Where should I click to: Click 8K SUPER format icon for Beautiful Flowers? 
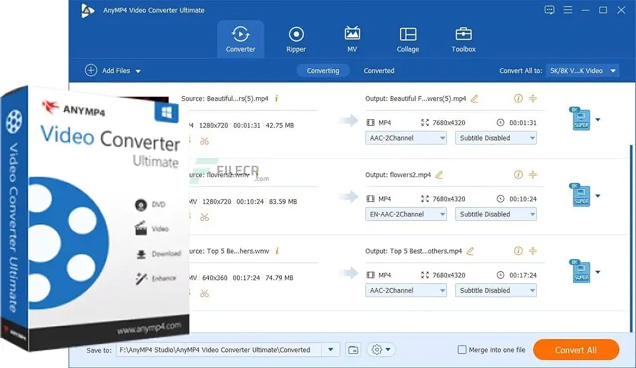pyautogui.click(x=580, y=119)
